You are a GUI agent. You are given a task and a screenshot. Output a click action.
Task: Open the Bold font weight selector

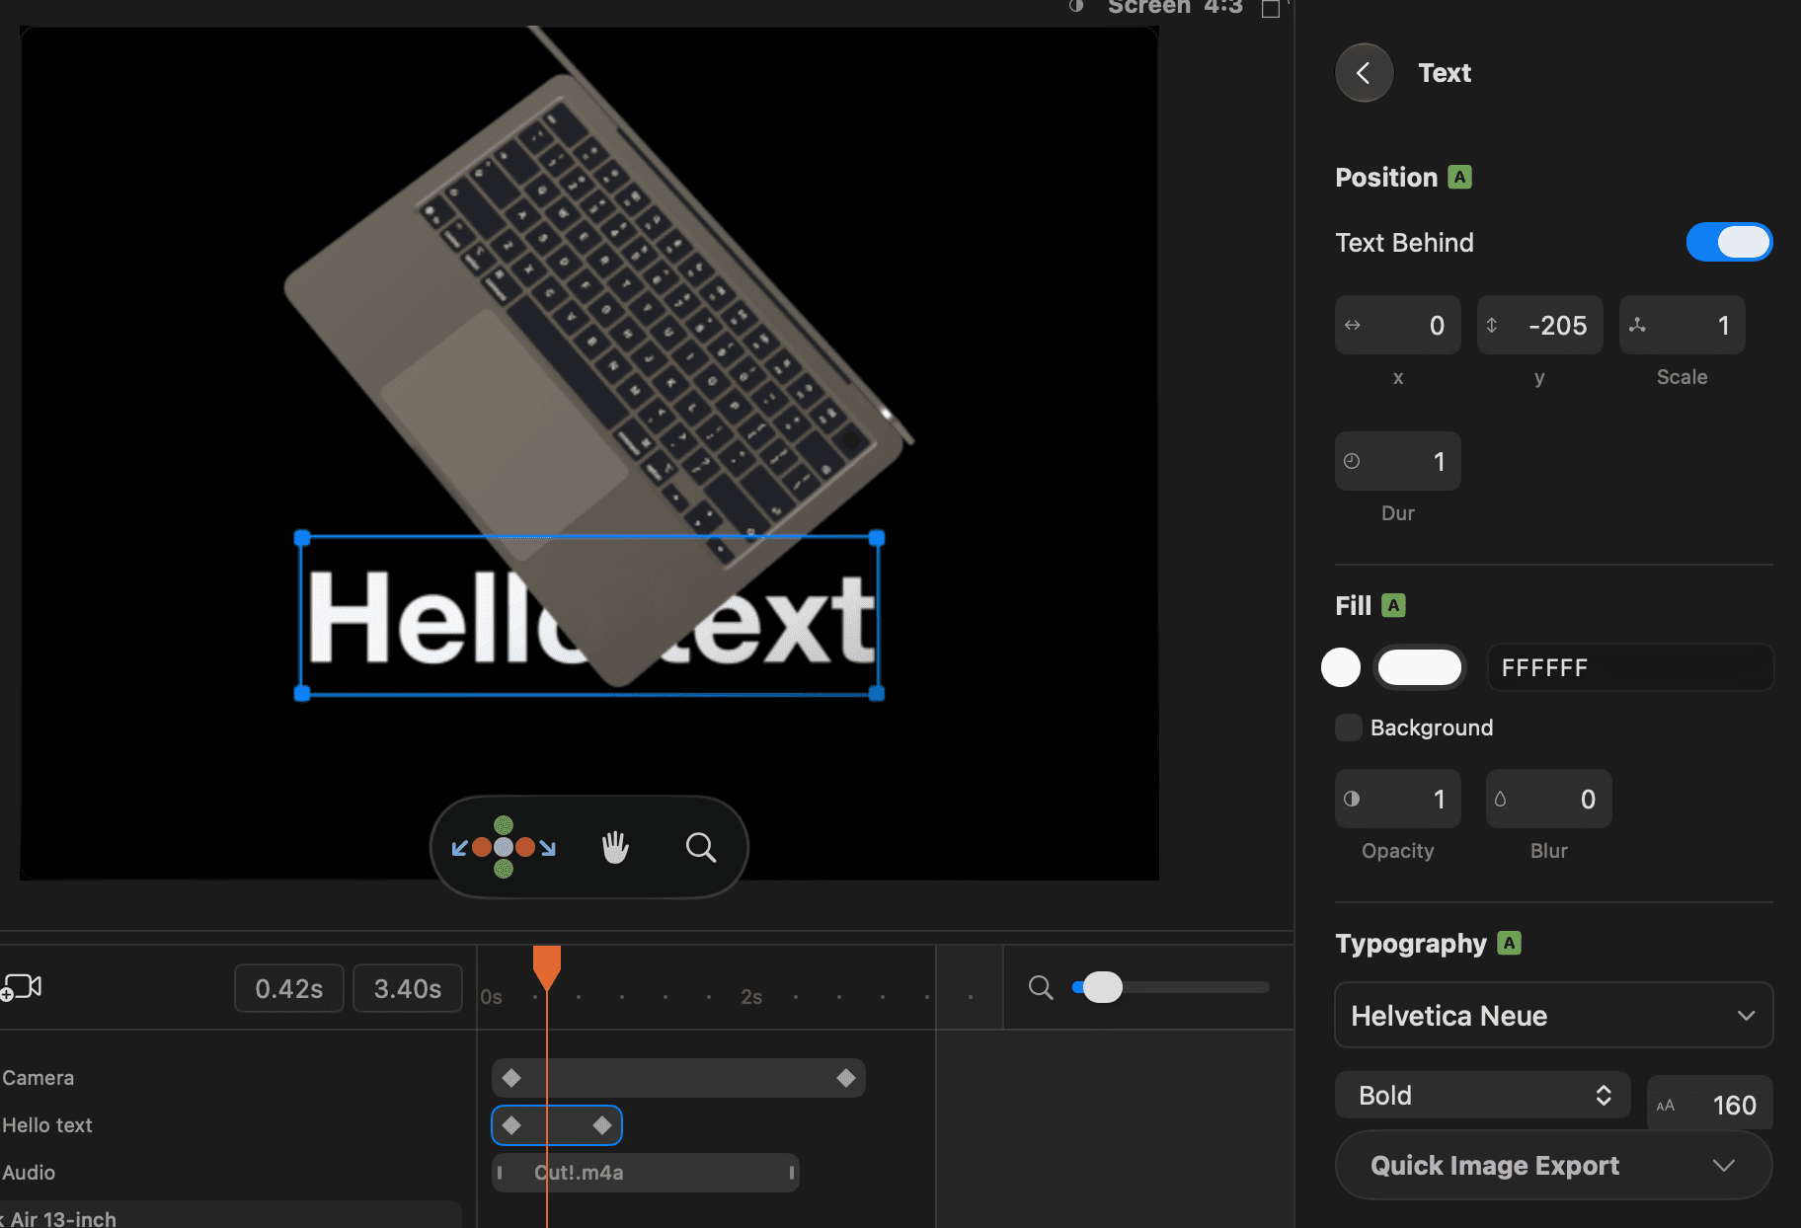point(1482,1095)
